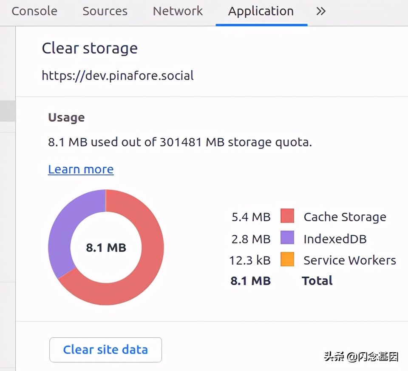Click the Clear storage heading

coord(90,49)
